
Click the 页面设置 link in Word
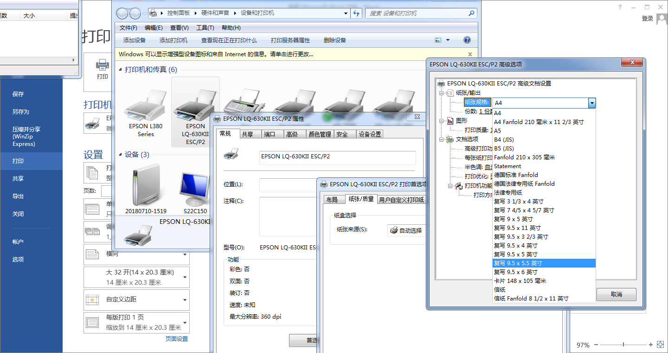177,339
